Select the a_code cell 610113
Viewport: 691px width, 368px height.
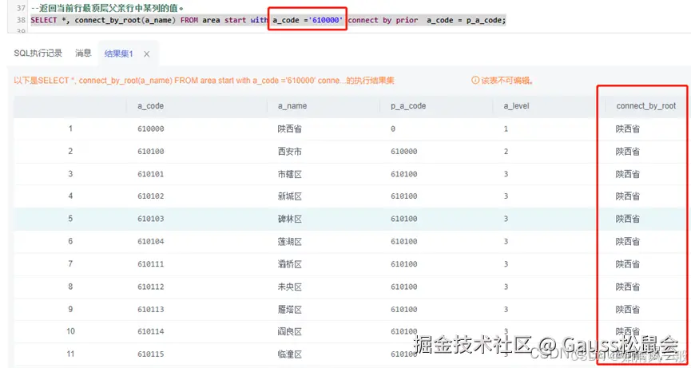151,310
